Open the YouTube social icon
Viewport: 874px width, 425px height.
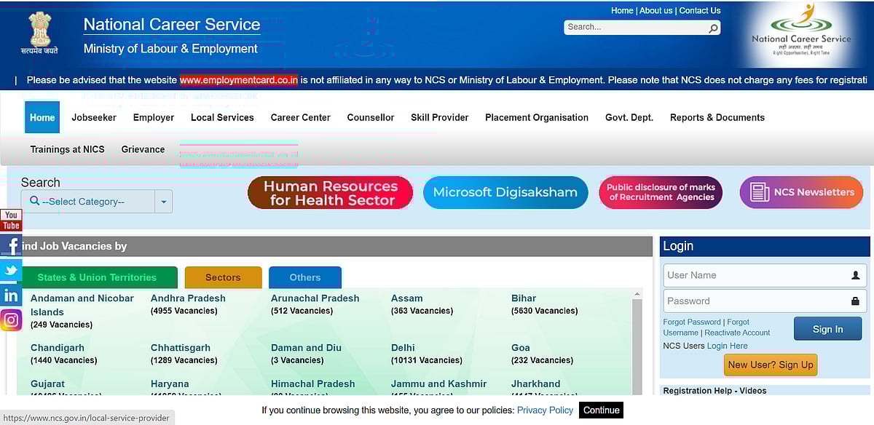pyautogui.click(x=11, y=220)
